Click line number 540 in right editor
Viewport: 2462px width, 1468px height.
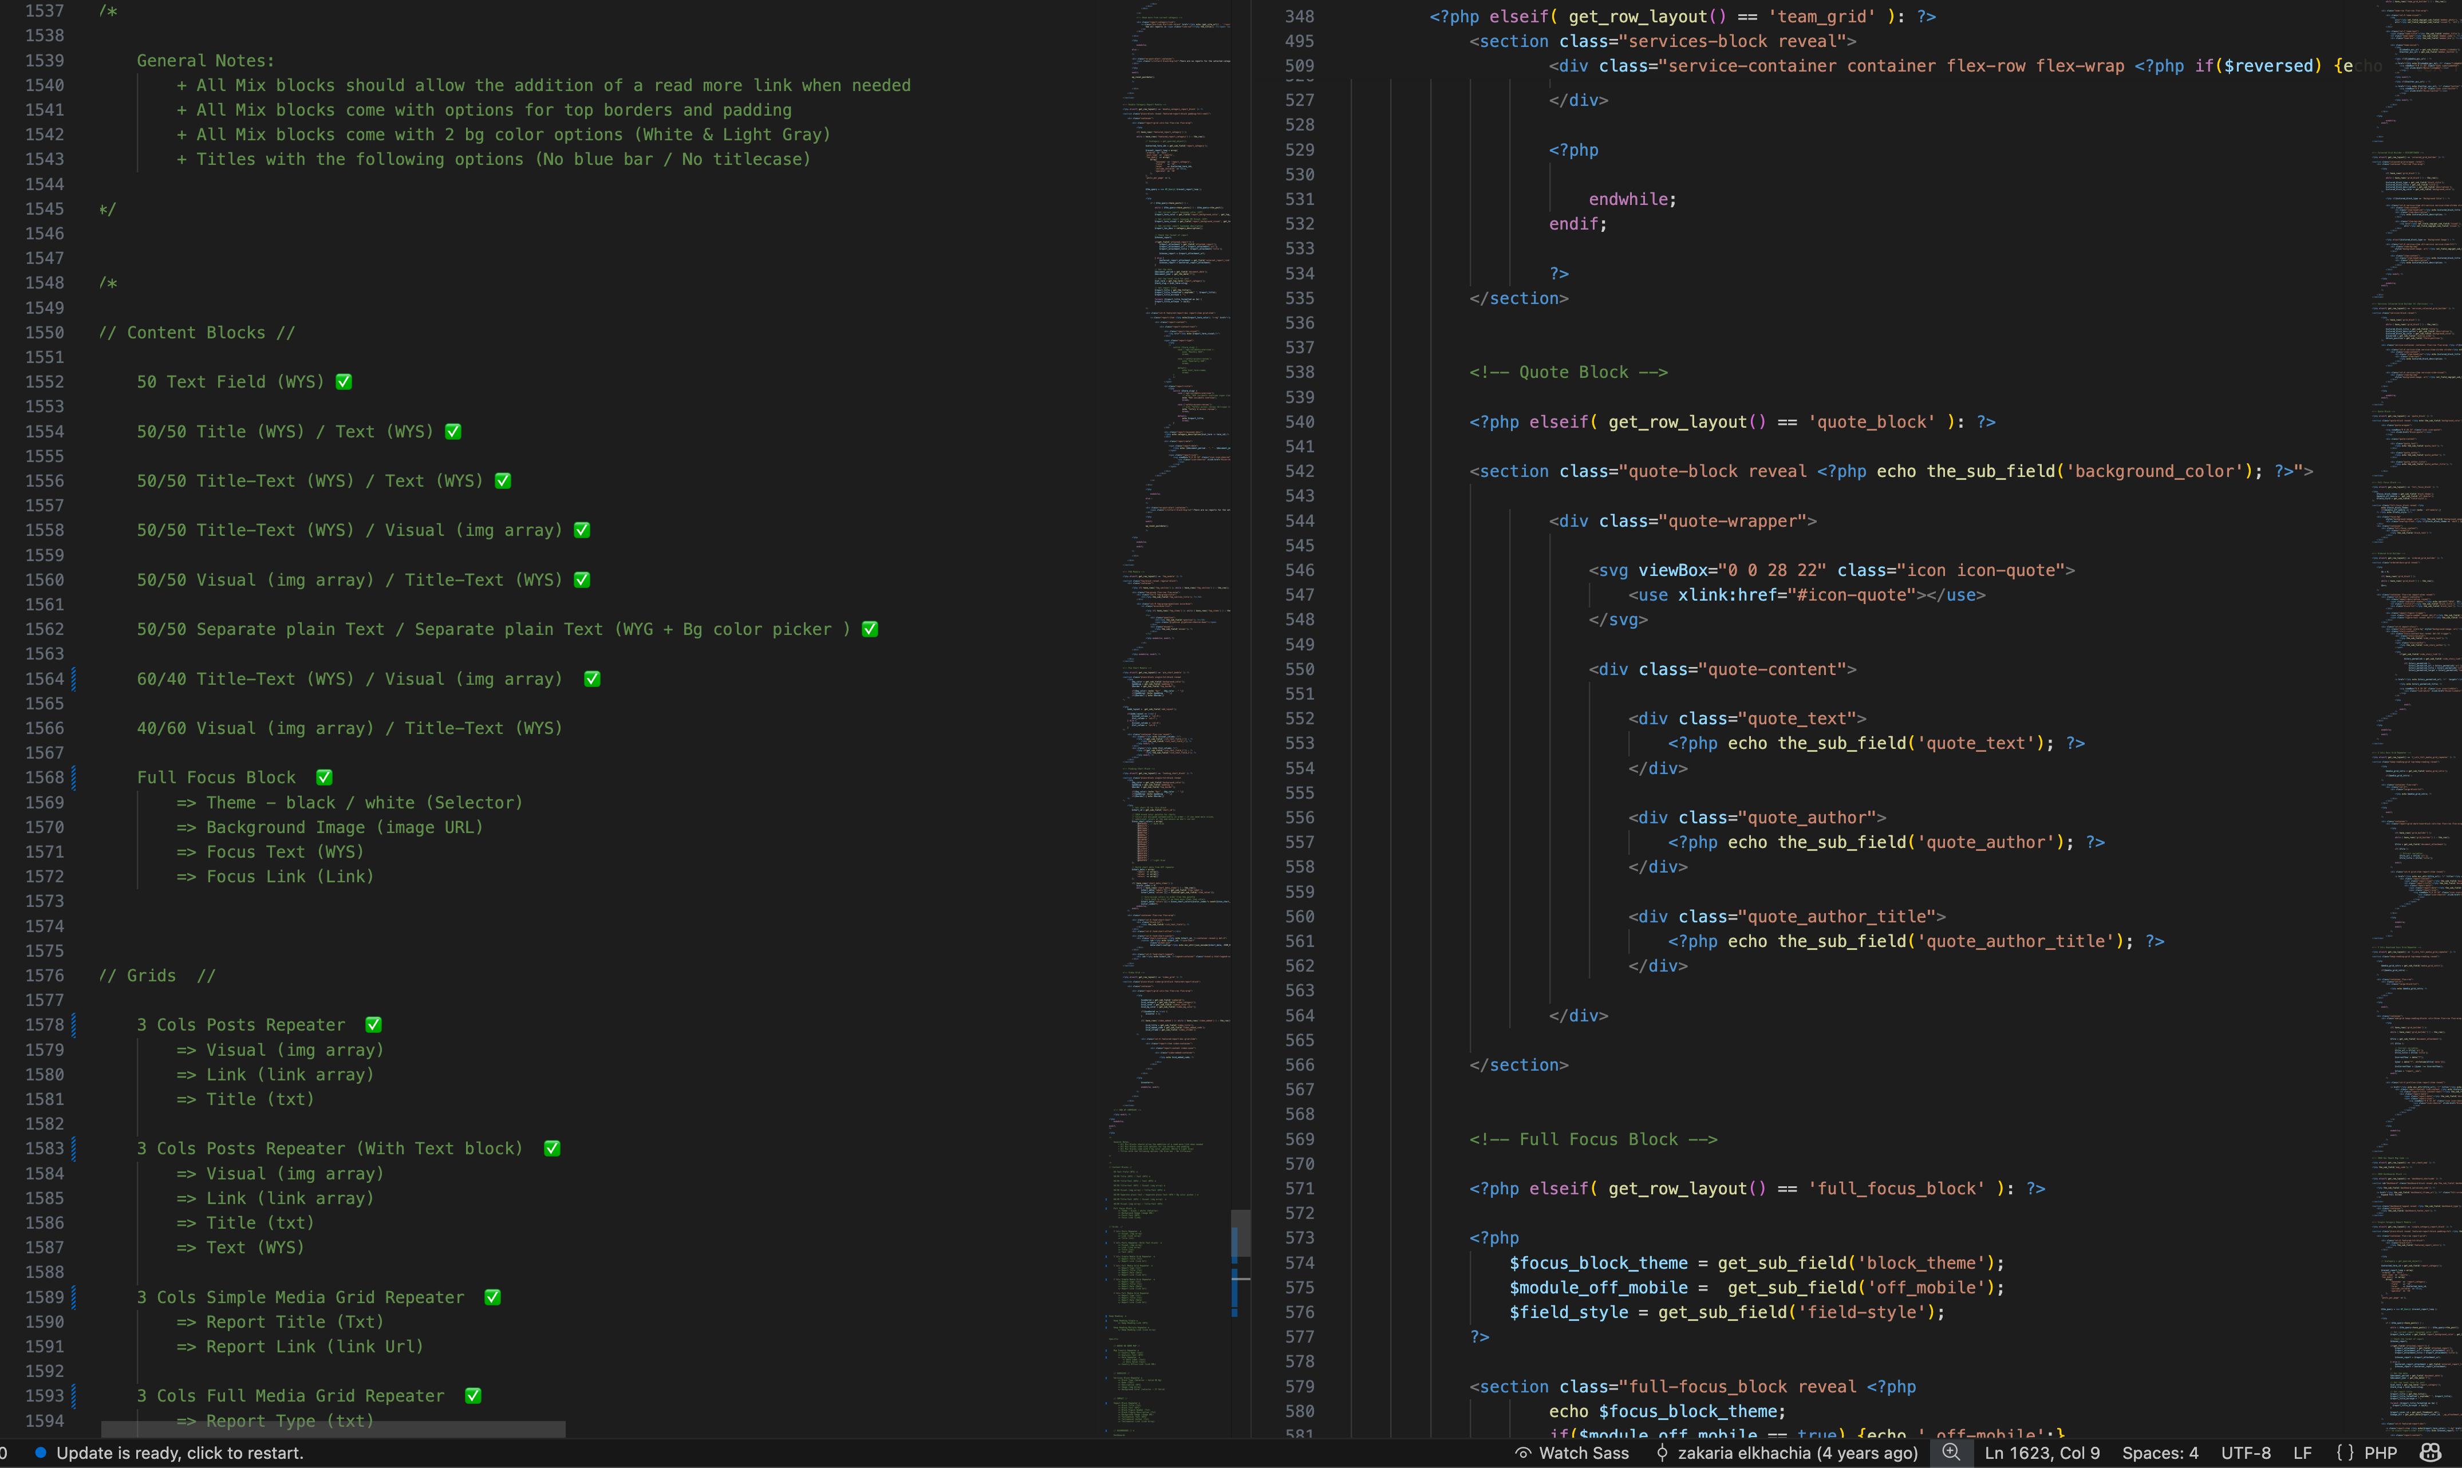[x=1300, y=423]
